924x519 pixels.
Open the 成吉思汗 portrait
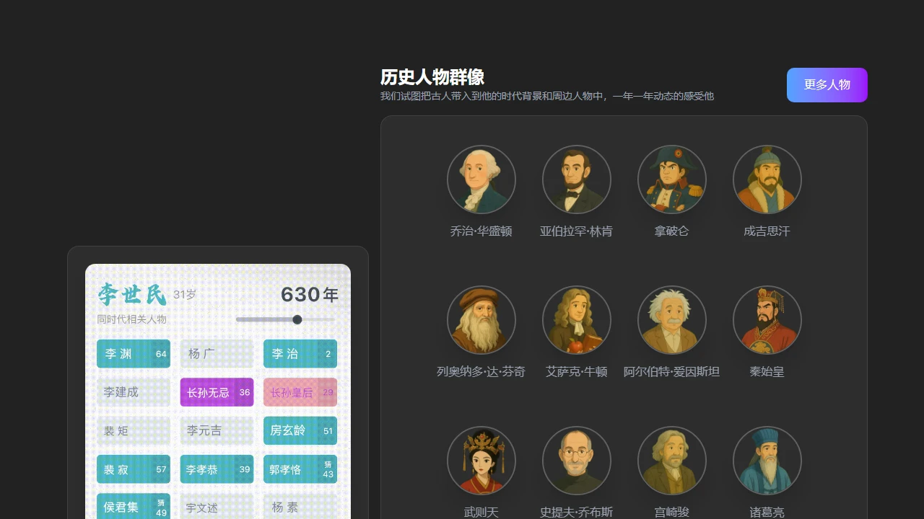click(767, 179)
